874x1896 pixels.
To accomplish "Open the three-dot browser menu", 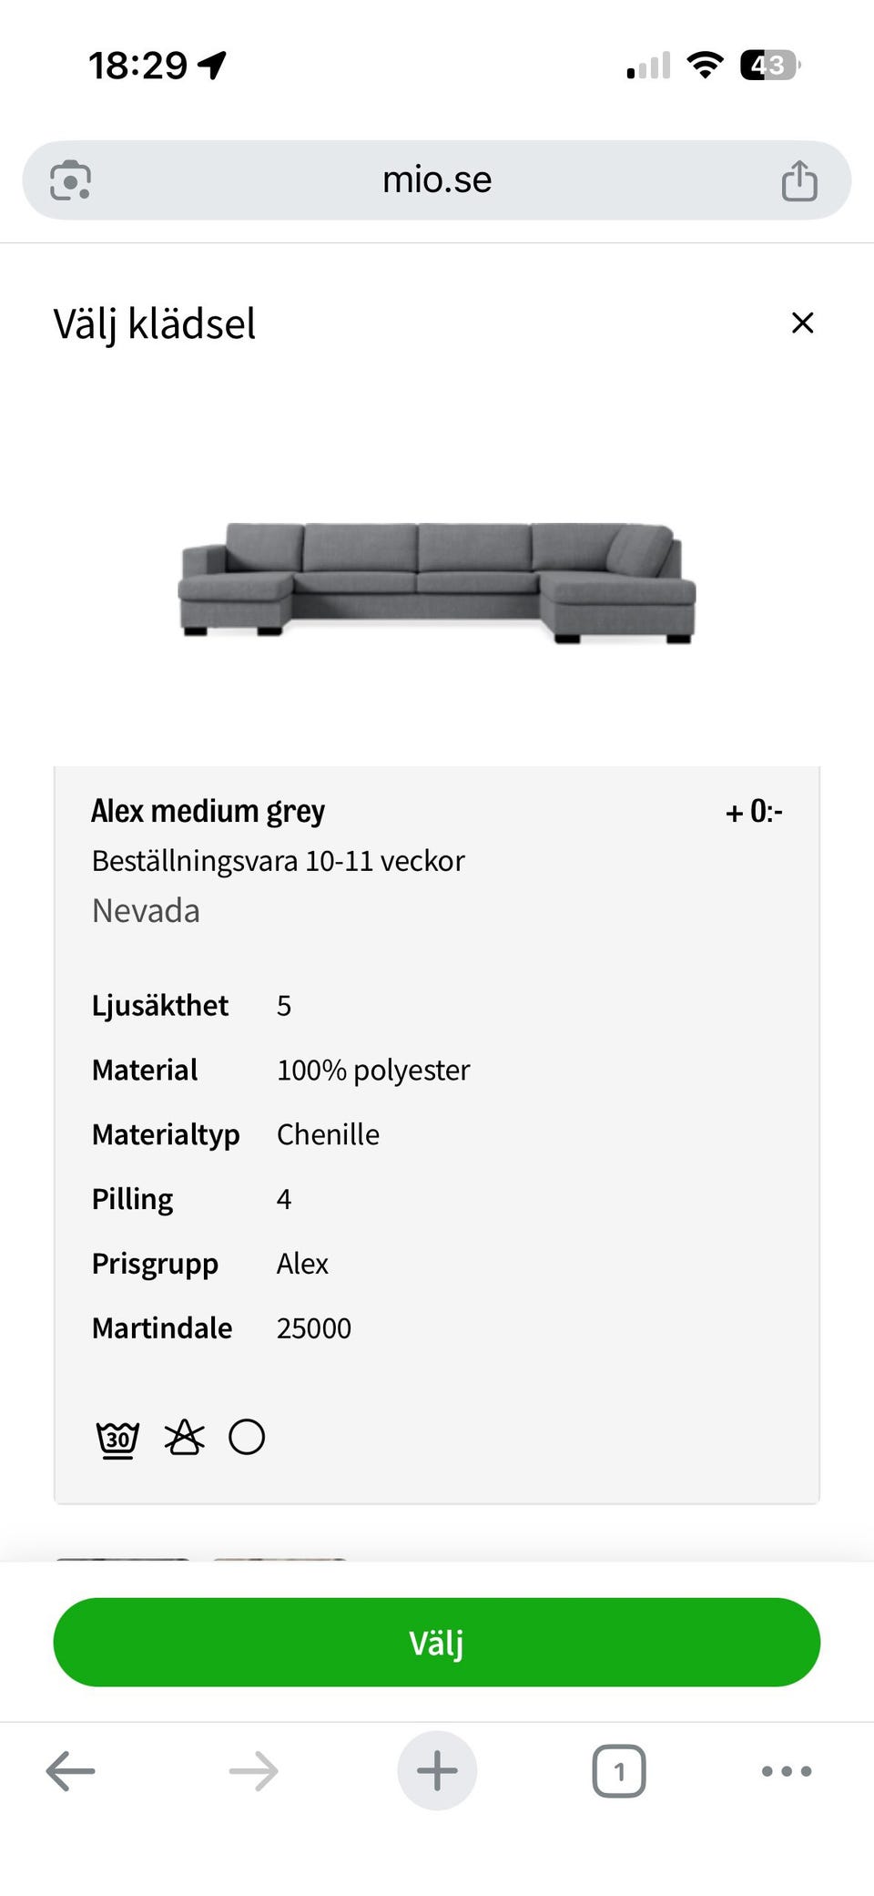I will point(787,1771).
